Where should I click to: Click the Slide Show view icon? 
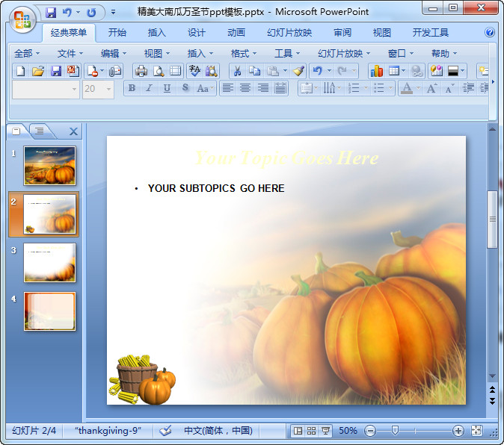coord(325,431)
